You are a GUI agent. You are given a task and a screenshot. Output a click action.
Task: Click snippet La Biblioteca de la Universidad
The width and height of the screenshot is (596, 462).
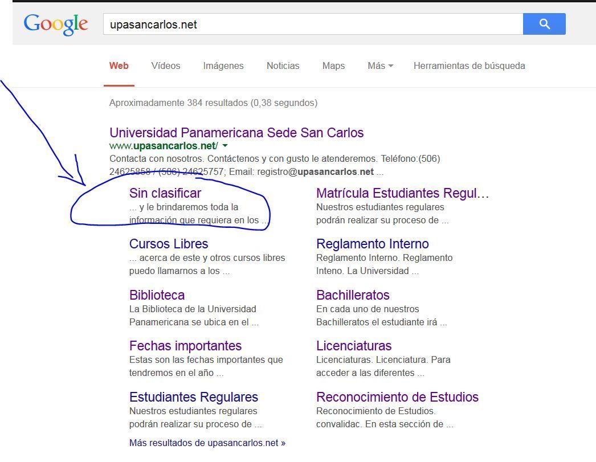tap(193, 309)
